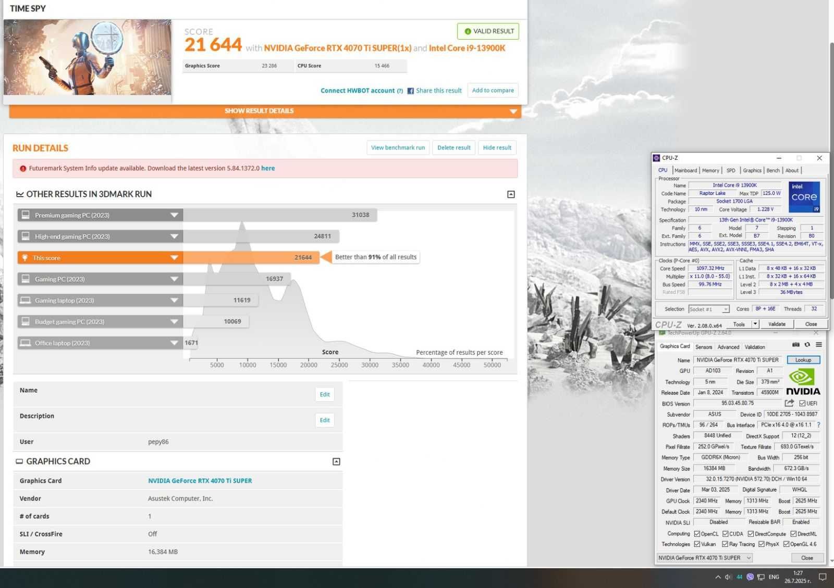This screenshot has width=834, height=588.
Task: Collapse the Other Results in 3DMark Run section
Action: click(511, 194)
